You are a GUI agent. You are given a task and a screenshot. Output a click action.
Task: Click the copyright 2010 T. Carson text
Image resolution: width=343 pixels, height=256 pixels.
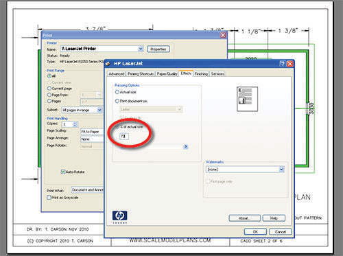click(x=60, y=241)
